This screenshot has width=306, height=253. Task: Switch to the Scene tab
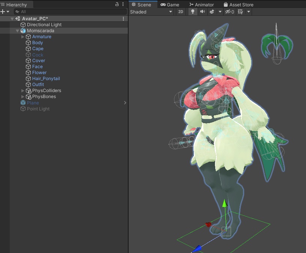(x=143, y=4)
